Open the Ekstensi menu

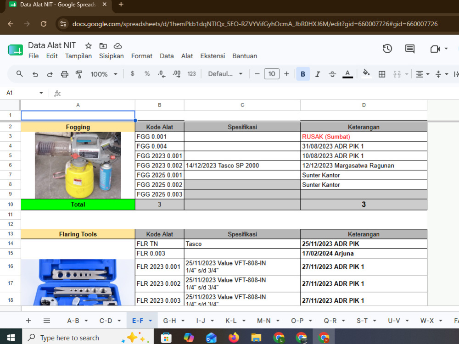tap(213, 56)
